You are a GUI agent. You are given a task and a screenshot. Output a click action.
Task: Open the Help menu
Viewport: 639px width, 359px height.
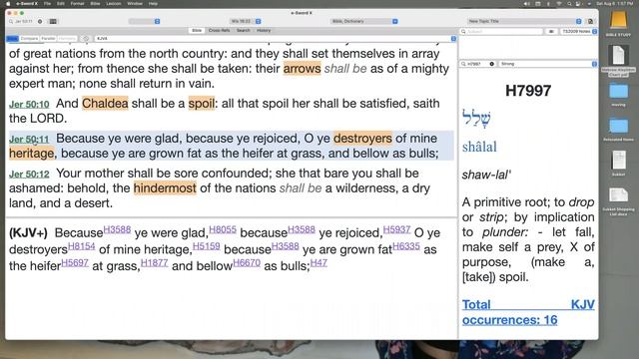[x=153, y=3]
